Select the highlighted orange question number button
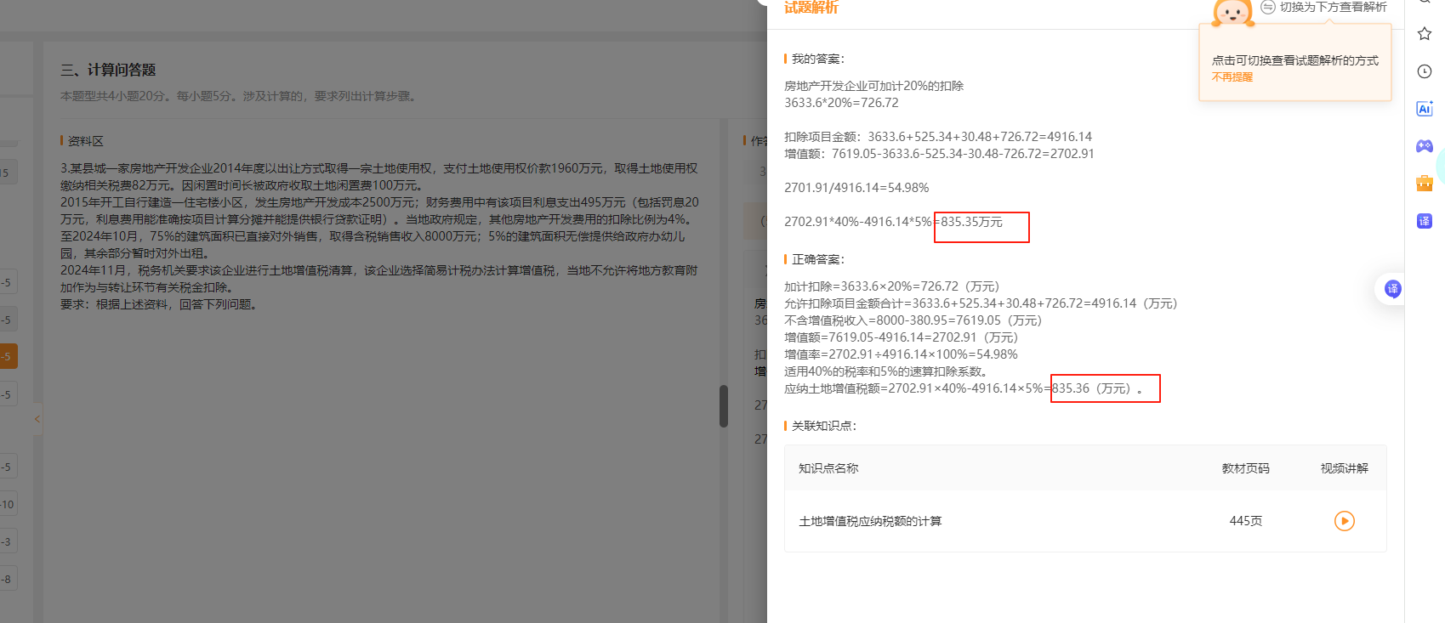Viewport: 1445px width, 623px height. (8, 356)
